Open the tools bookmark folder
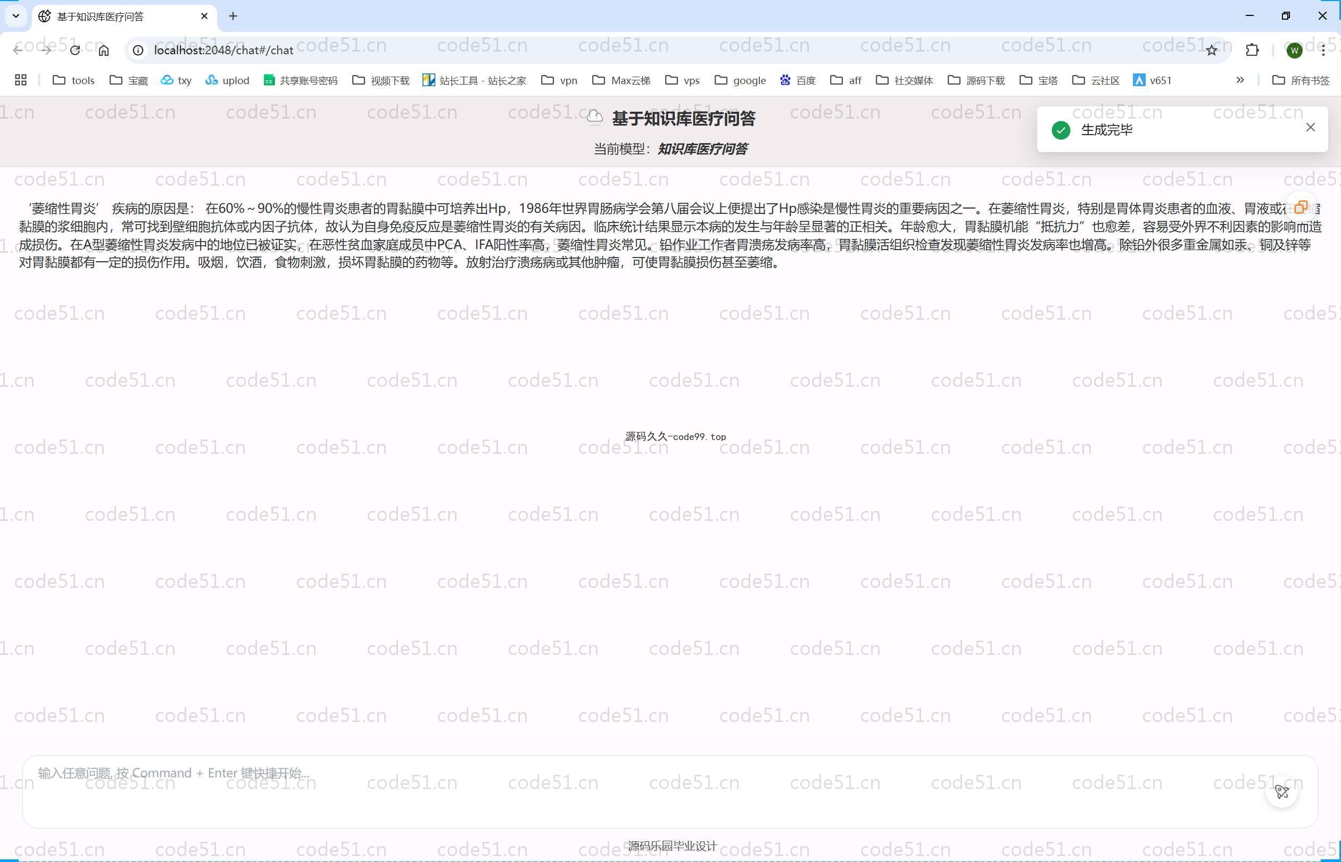Viewport: 1341px width, 862px height. pos(73,80)
